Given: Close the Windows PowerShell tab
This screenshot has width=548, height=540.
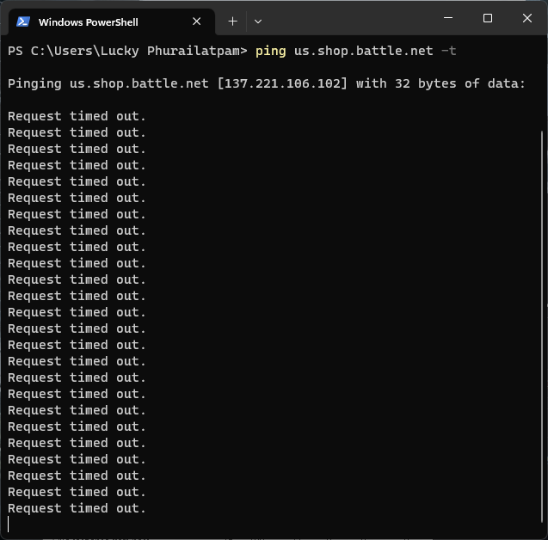Looking at the screenshot, I should [197, 21].
